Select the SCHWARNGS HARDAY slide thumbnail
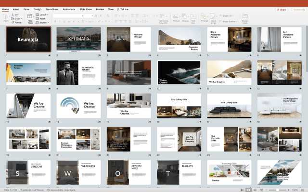 78,72
